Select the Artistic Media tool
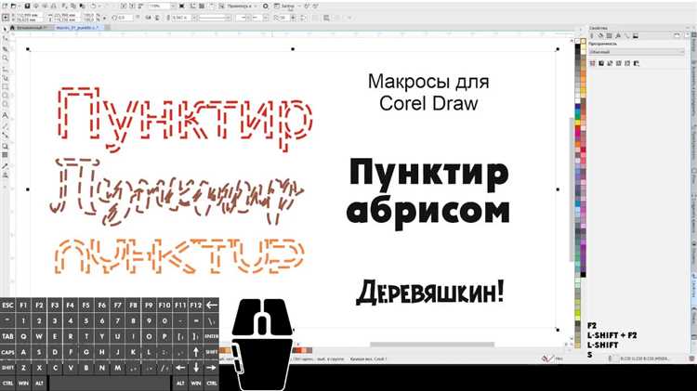This screenshot has width=697, height=391. [6, 78]
